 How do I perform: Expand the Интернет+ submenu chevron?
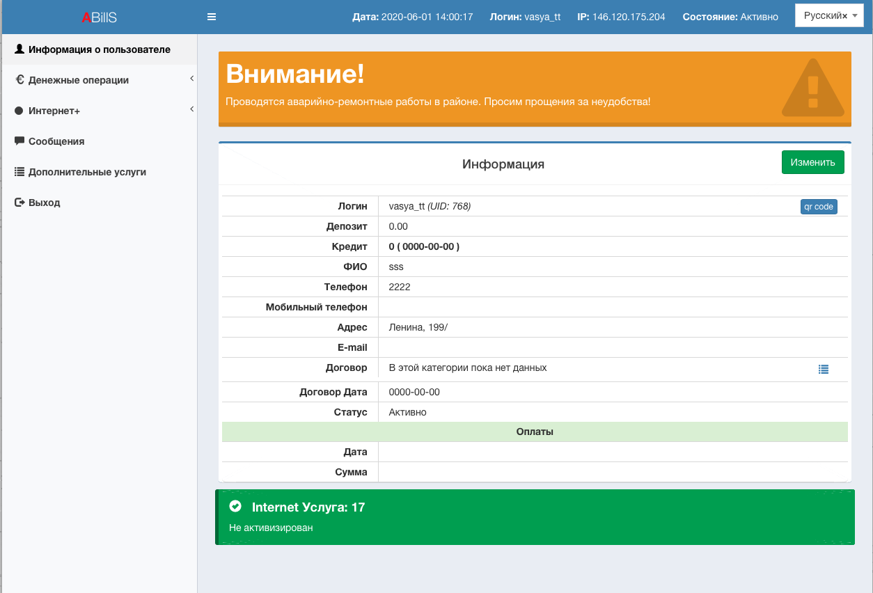[191, 109]
